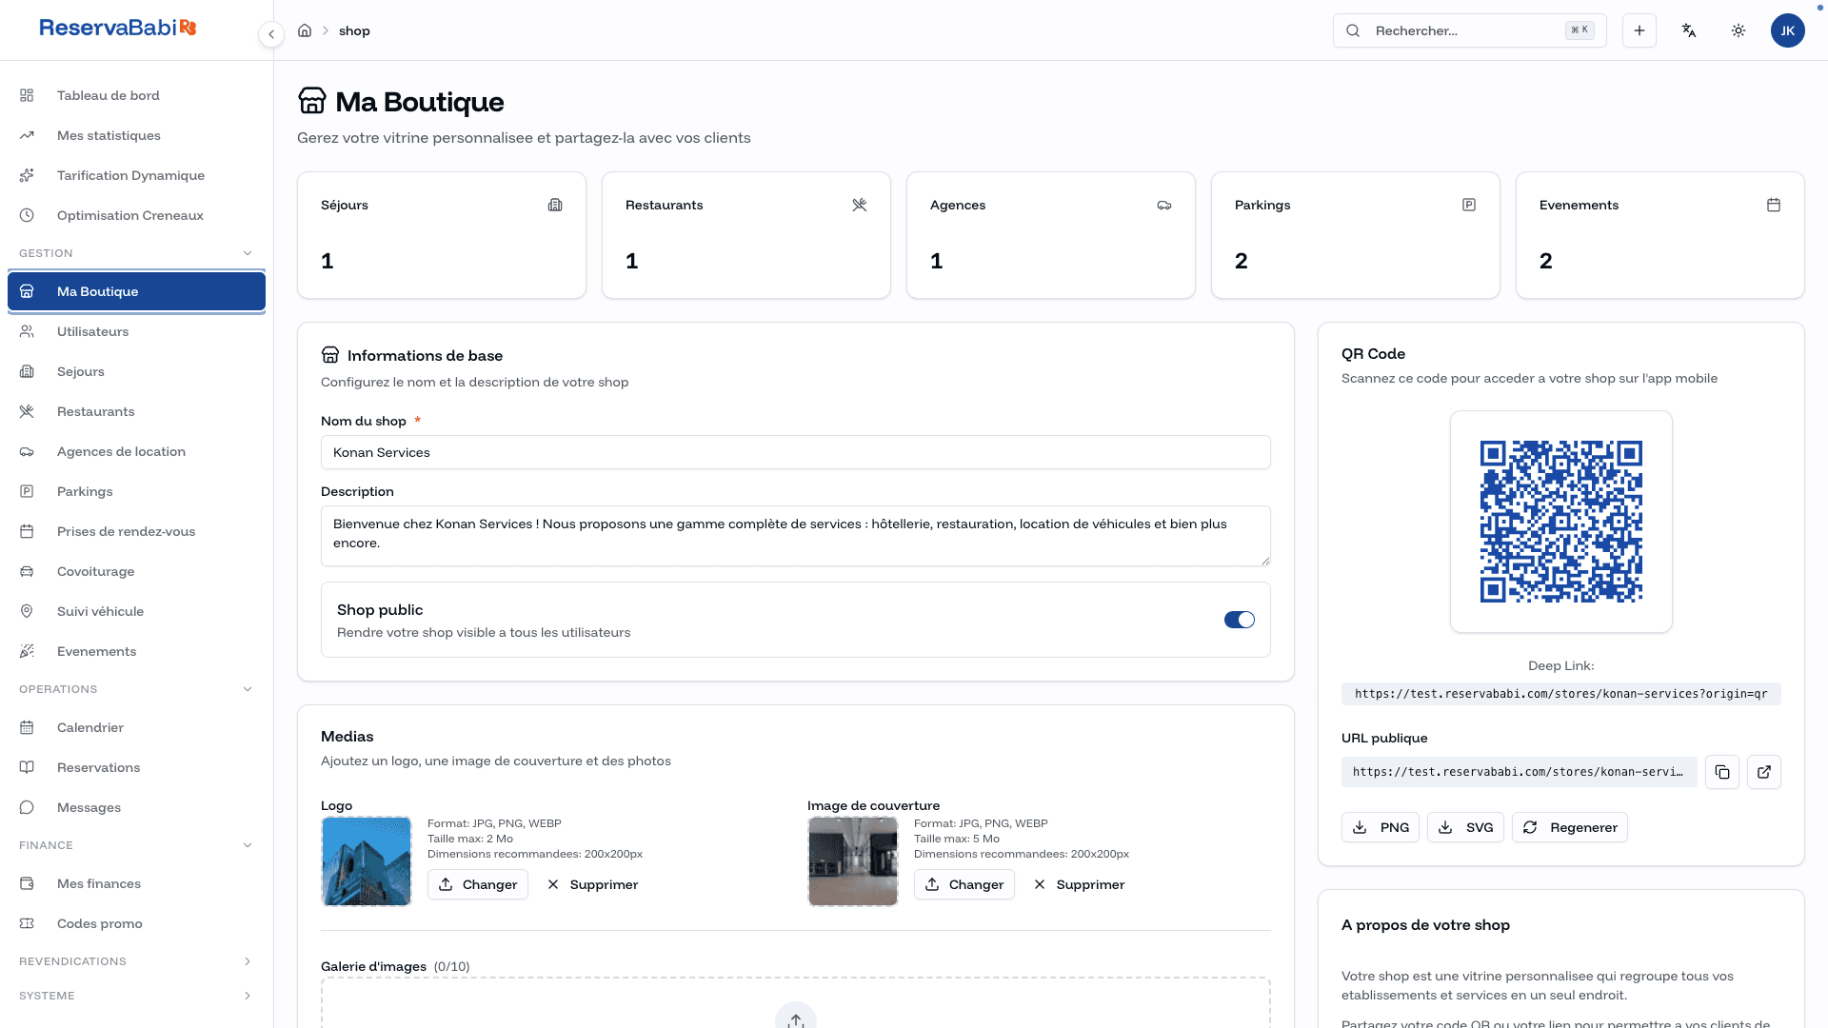This screenshot has height=1028, width=1828.
Task: Collapse the sidebar with arrow button
Action: (x=271, y=34)
